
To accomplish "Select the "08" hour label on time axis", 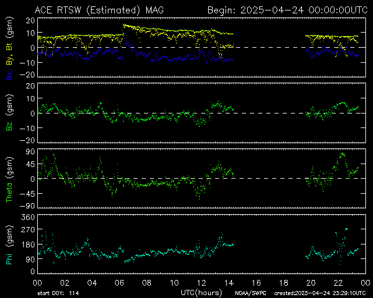I will pyautogui.click(x=147, y=283).
